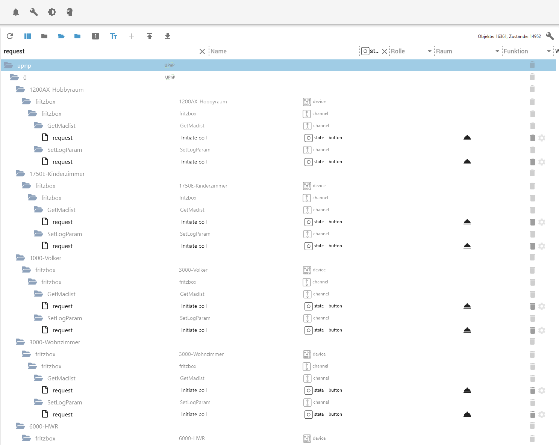The height and width of the screenshot is (445, 559).
Task: Clear the 'request' ID filter
Action: [x=202, y=51]
